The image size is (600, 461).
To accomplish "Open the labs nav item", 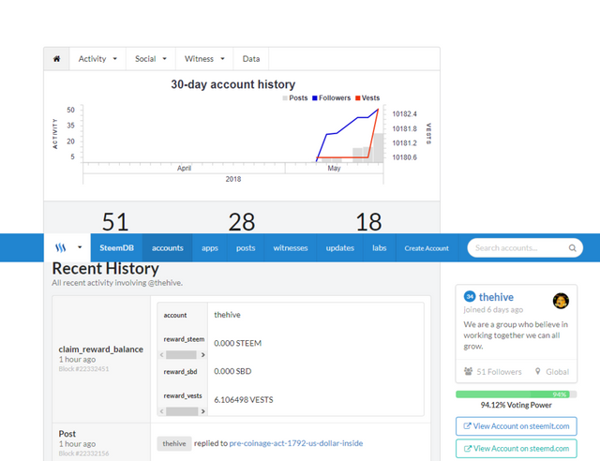I will (379, 247).
